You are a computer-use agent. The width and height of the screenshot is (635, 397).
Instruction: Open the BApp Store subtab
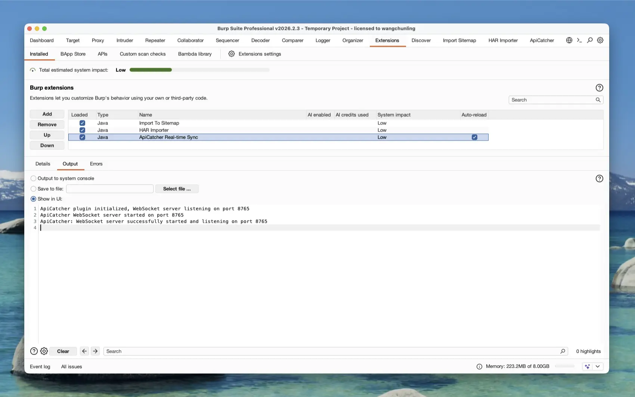point(73,54)
